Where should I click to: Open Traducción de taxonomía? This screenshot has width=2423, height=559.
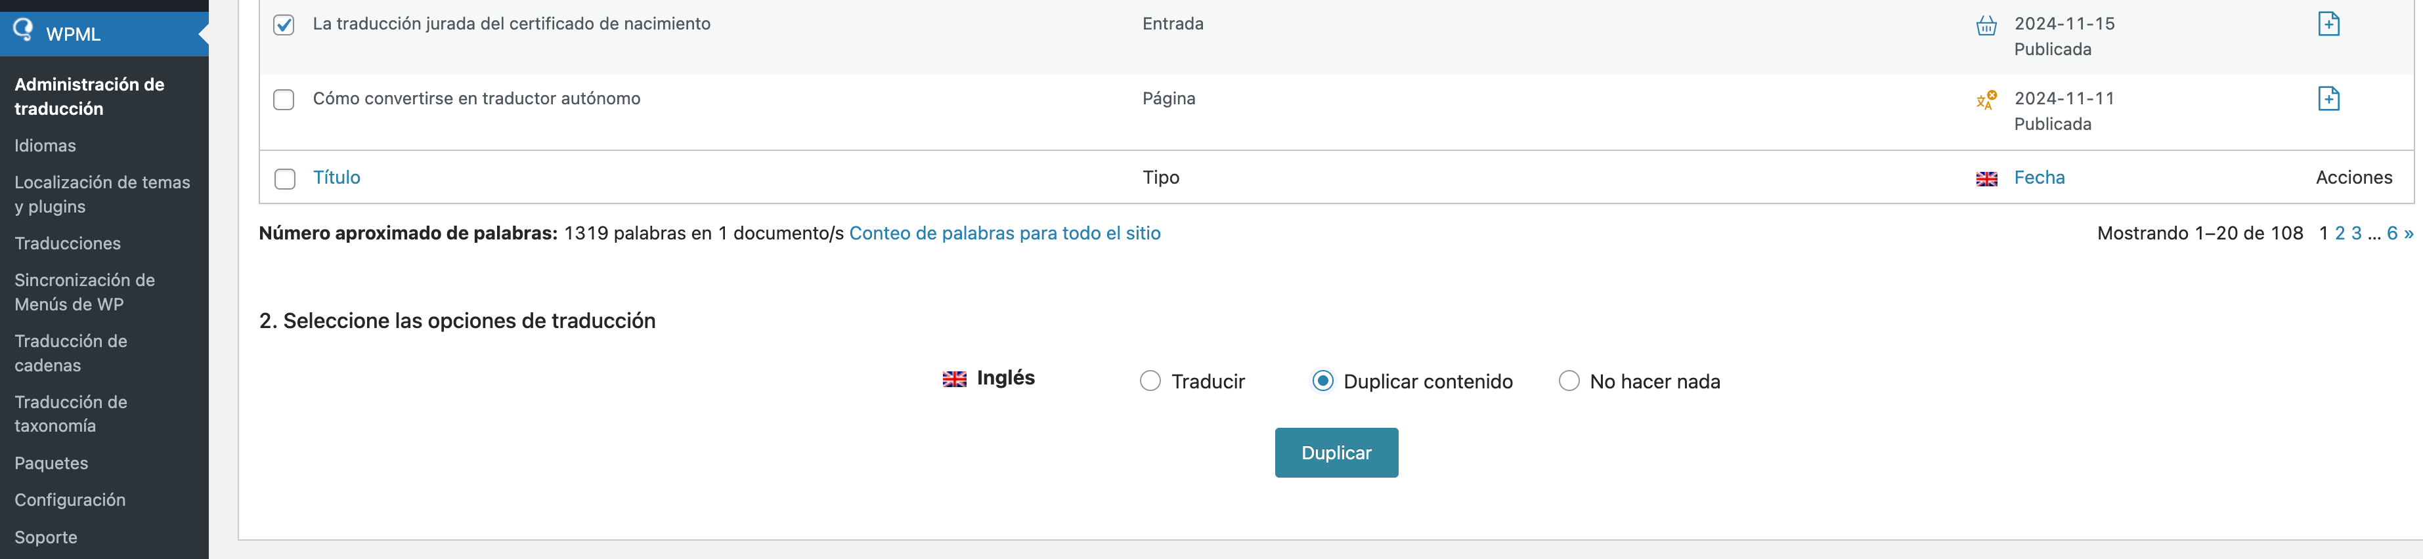coord(70,413)
